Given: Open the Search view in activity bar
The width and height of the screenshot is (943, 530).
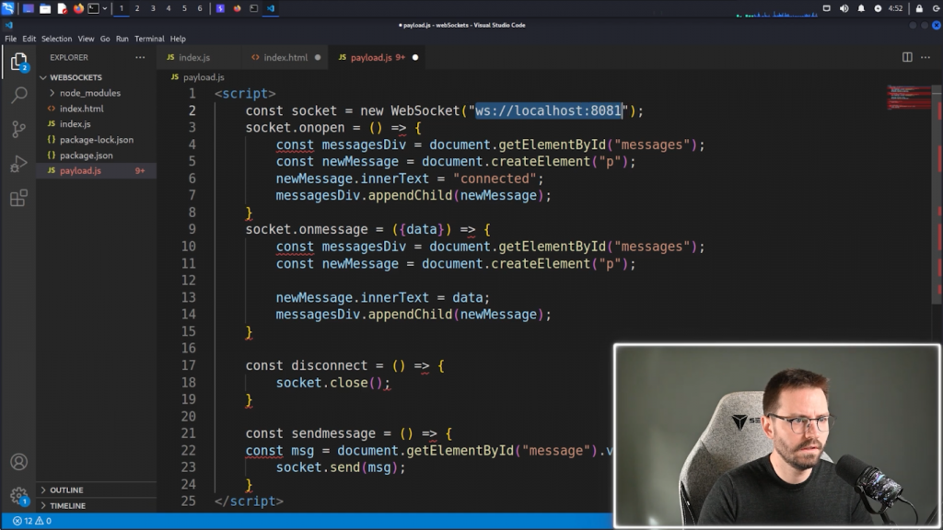Looking at the screenshot, I should pyautogui.click(x=19, y=95).
